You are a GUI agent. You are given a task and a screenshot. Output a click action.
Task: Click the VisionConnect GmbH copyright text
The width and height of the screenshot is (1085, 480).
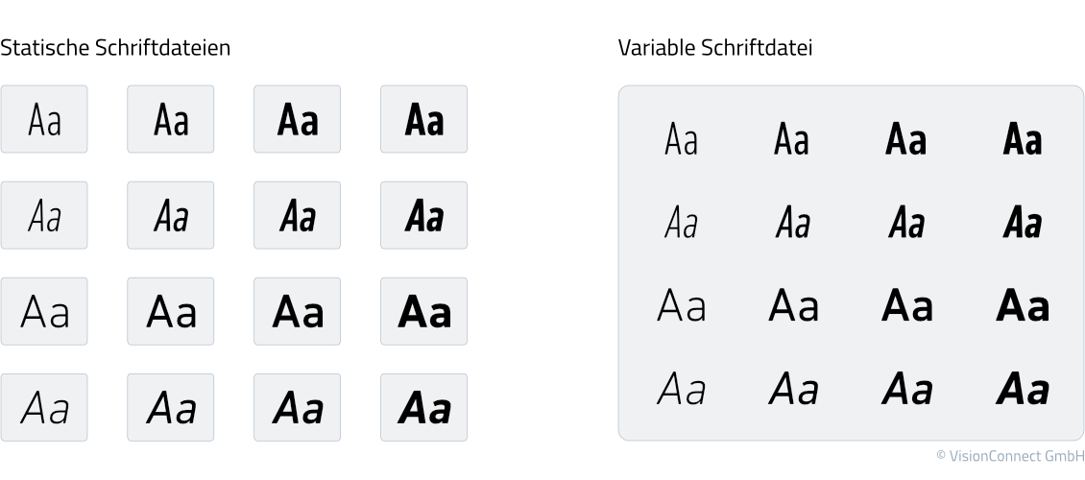pyautogui.click(x=1010, y=456)
